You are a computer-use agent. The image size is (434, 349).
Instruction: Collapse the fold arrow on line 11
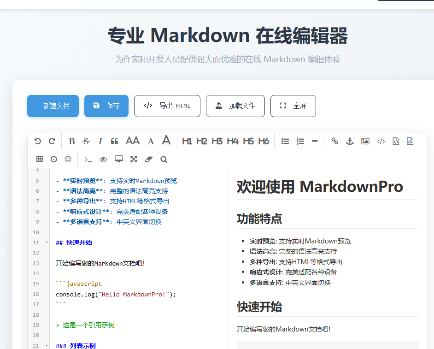[x=47, y=243]
